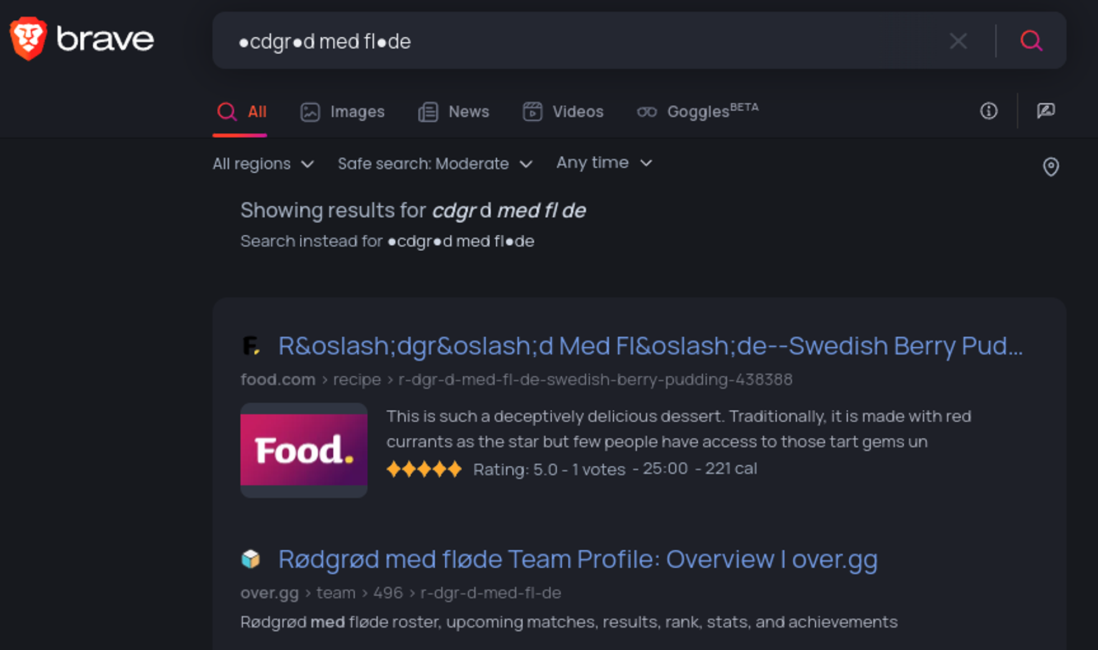This screenshot has height=650, width=1098.
Task: Expand the All regions dropdown
Action: tap(263, 164)
